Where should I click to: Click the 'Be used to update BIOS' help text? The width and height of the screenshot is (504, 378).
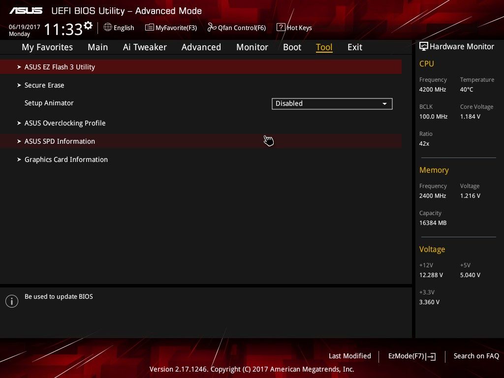pos(59,296)
